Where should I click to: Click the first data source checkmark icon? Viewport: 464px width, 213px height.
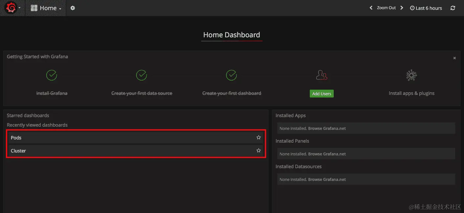pyautogui.click(x=141, y=75)
